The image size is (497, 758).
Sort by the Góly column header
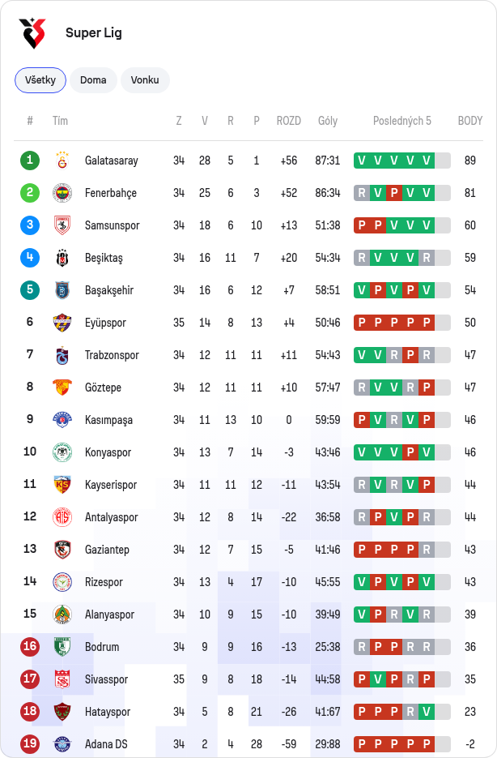pyautogui.click(x=328, y=121)
